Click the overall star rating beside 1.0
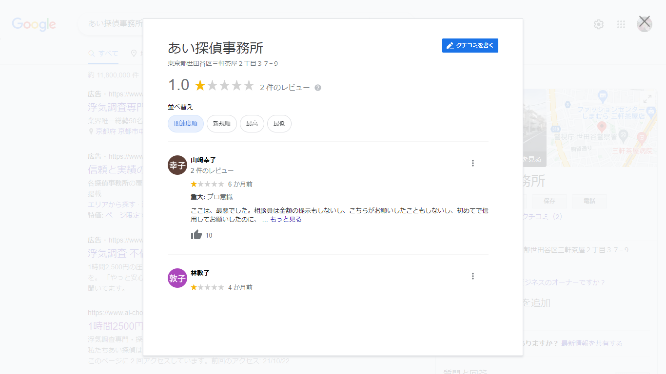The height and width of the screenshot is (374, 666). (x=224, y=86)
